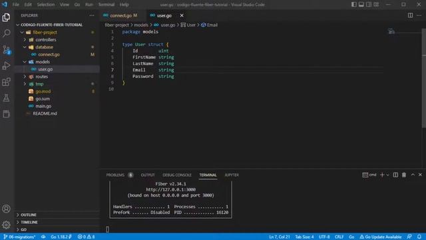The width and height of the screenshot is (426, 240).
Task: Kill terminal with trash icon
Action: (x=404, y=175)
